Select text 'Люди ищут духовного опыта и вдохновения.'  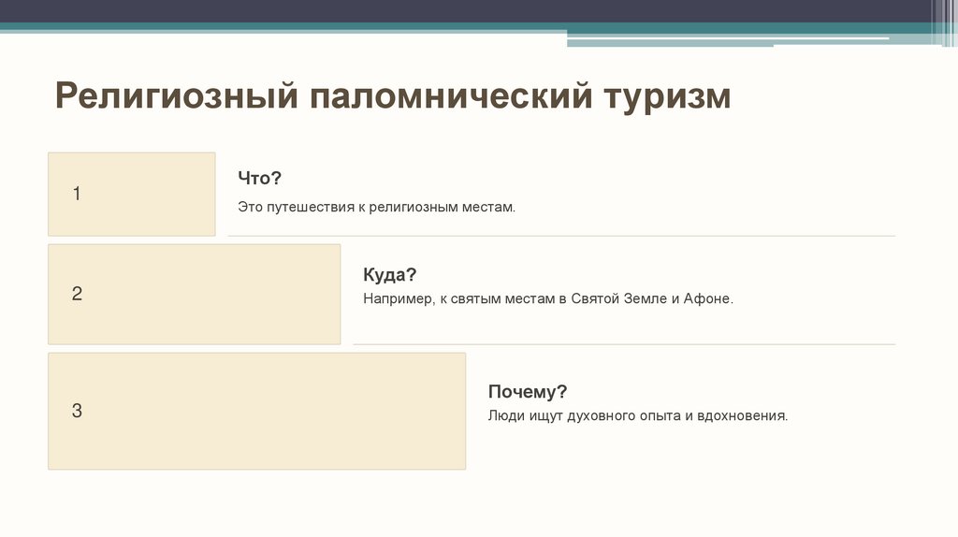click(638, 416)
